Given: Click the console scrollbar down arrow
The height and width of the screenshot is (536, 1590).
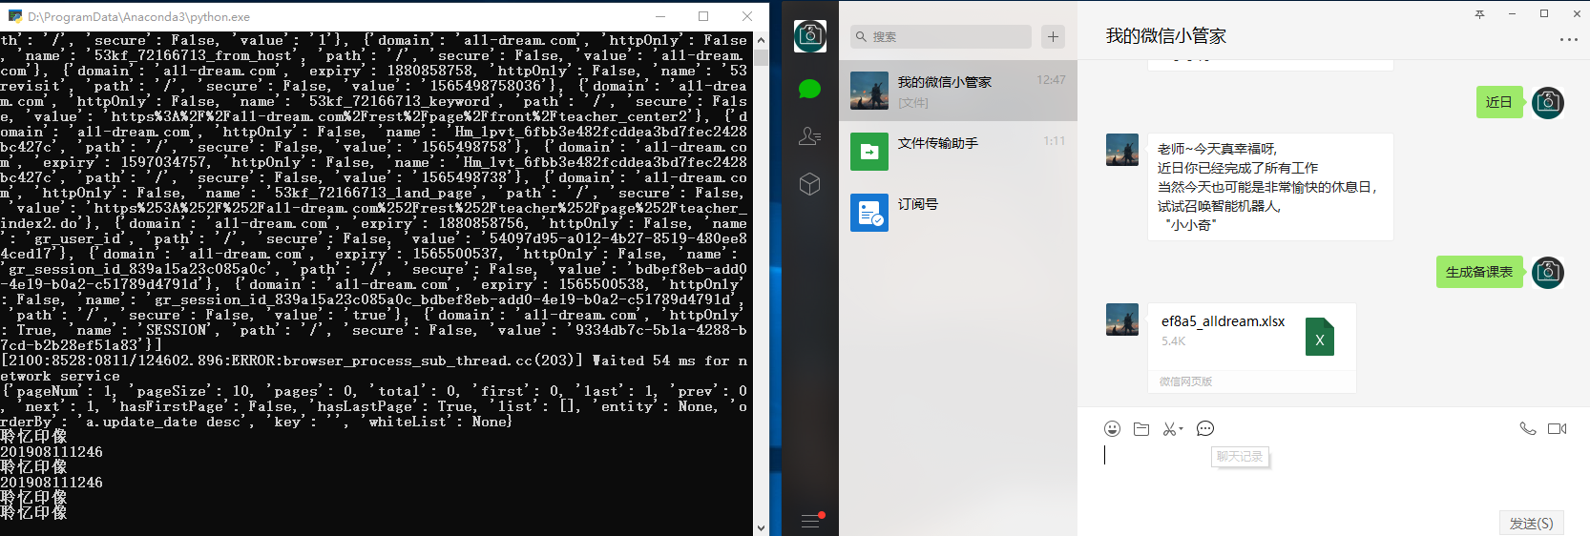Looking at the screenshot, I should (x=761, y=528).
